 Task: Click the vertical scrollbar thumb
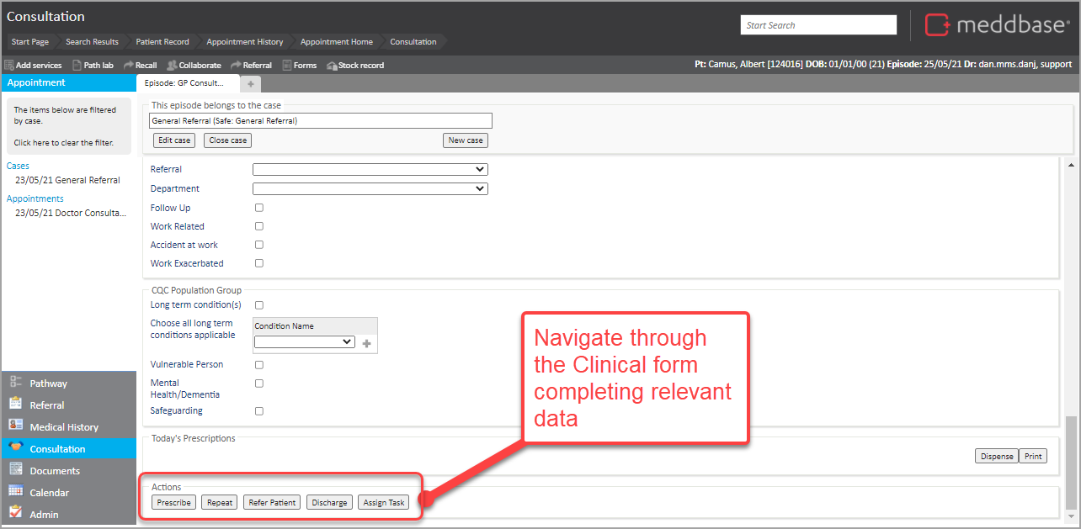pos(1071,461)
